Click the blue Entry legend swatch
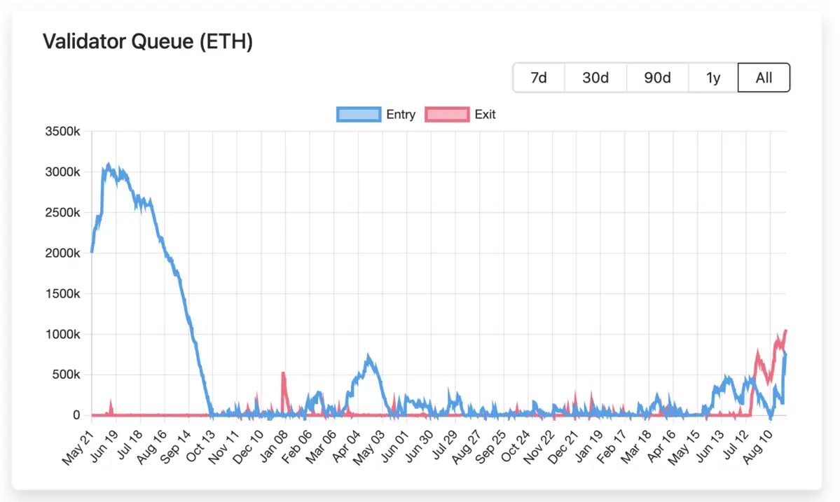This screenshot has width=840, height=502. pyautogui.click(x=359, y=114)
